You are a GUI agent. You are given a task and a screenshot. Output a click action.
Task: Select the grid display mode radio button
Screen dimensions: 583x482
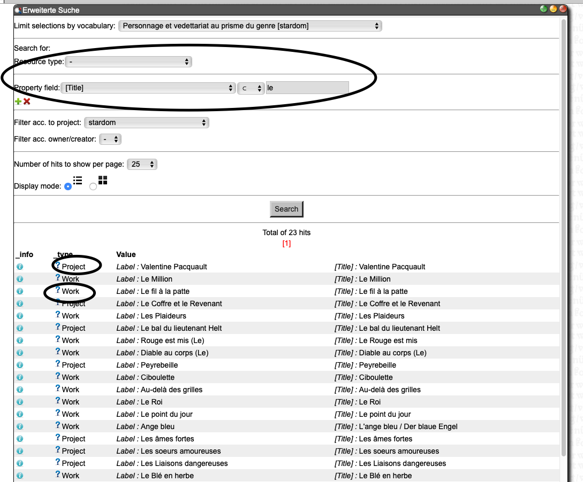pyautogui.click(x=93, y=186)
